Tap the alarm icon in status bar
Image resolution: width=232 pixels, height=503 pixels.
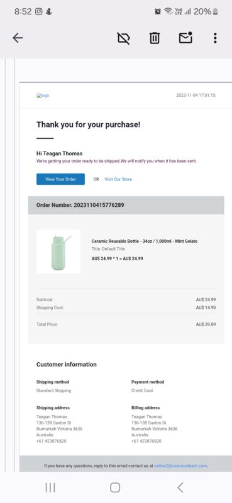click(x=158, y=11)
